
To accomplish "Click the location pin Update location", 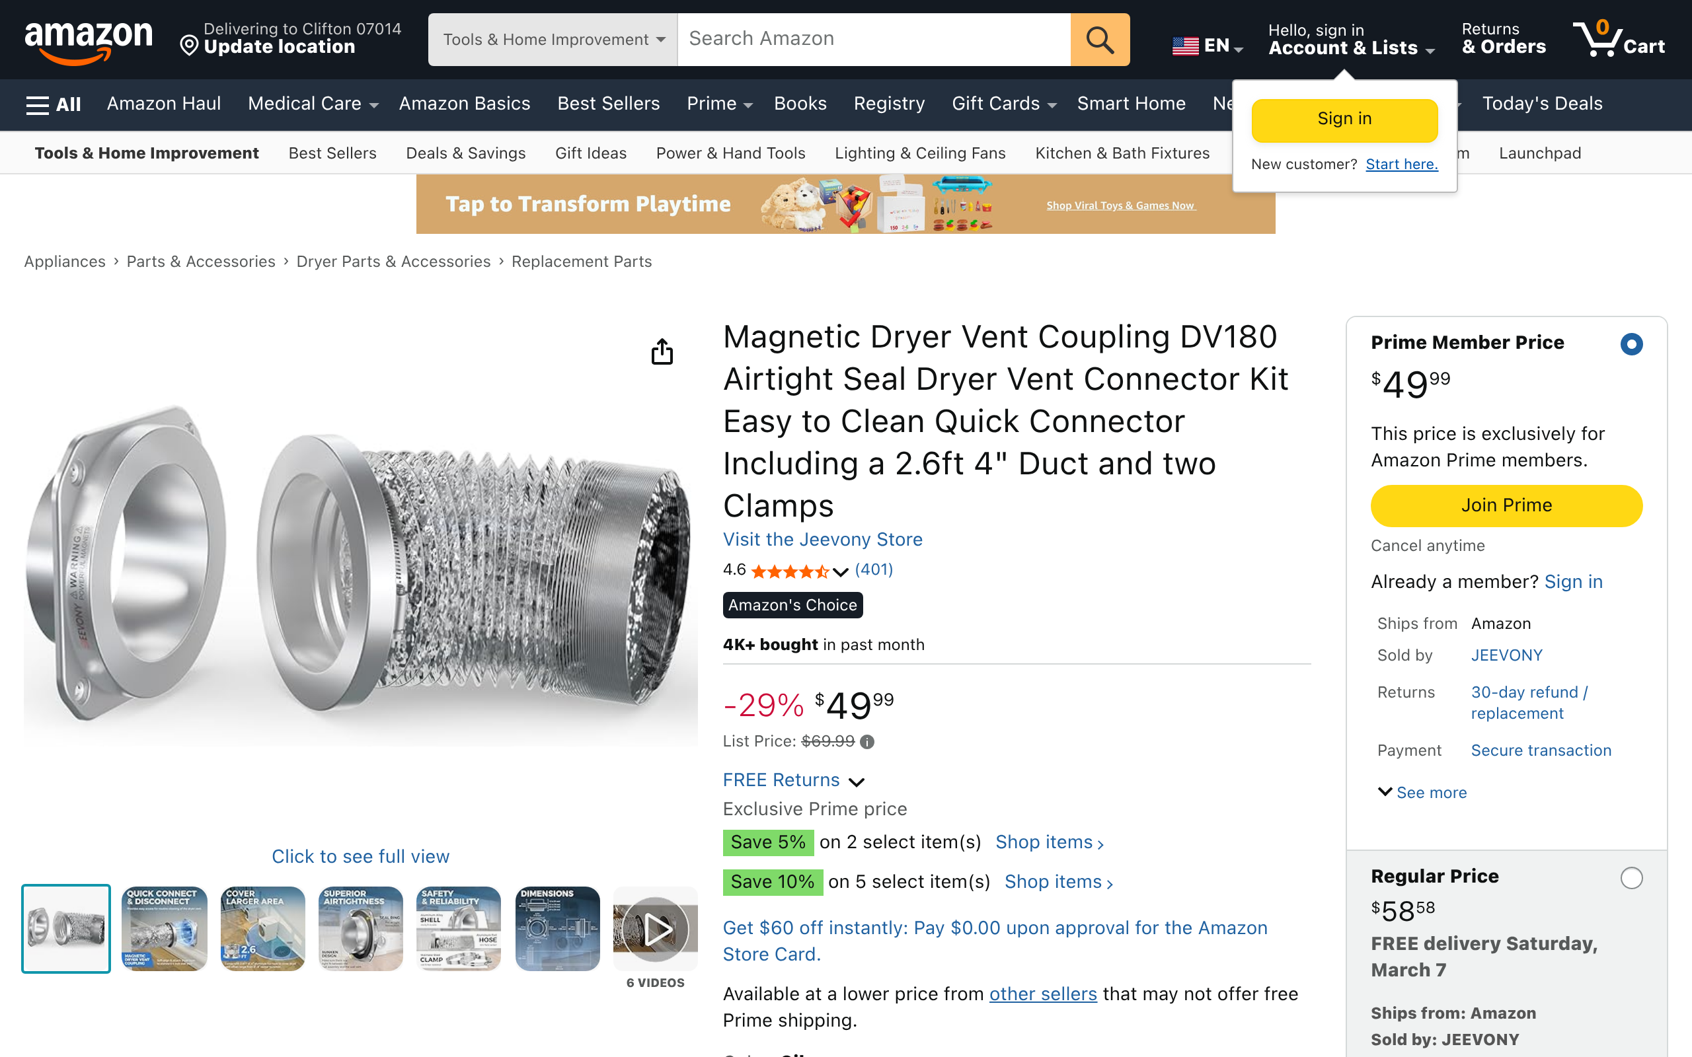I will [x=189, y=46].
